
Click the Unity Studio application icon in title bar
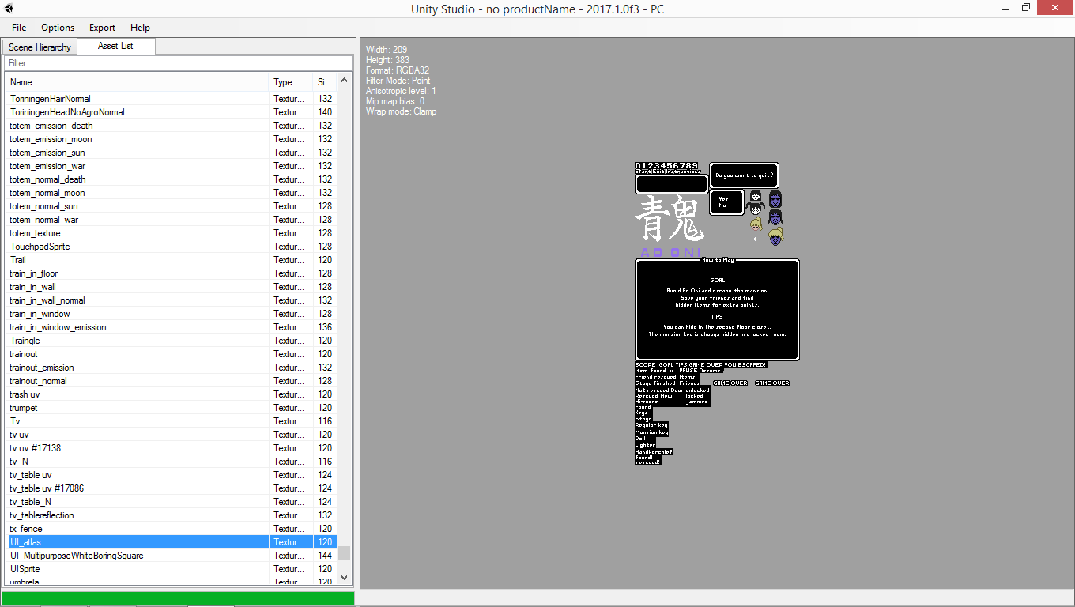click(x=9, y=9)
